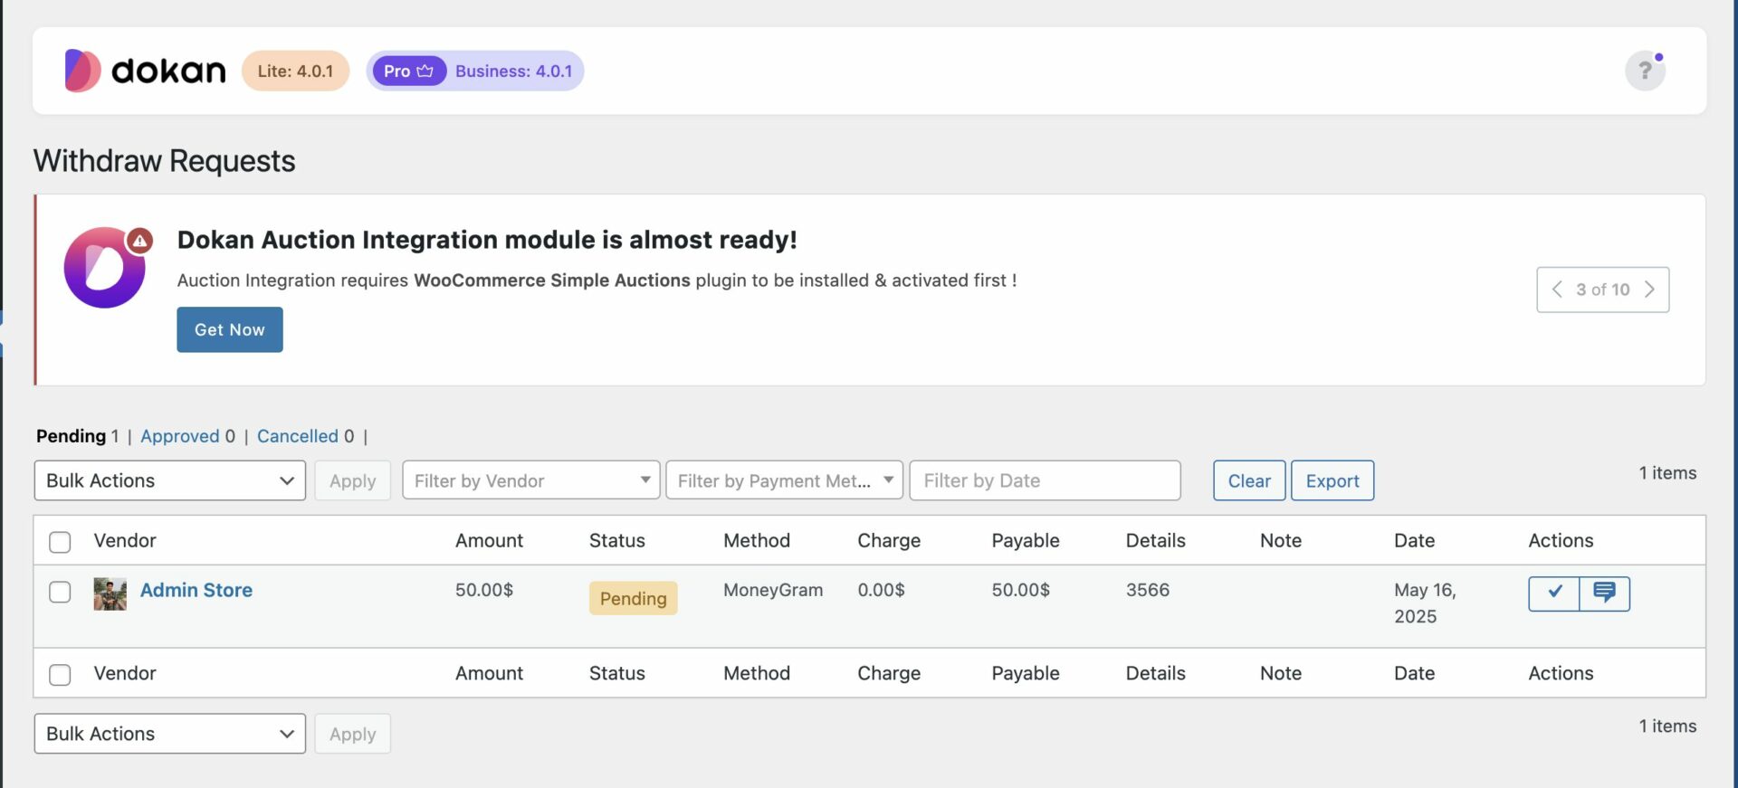Click the MoneyGram method cell

pyautogui.click(x=773, y=590)
